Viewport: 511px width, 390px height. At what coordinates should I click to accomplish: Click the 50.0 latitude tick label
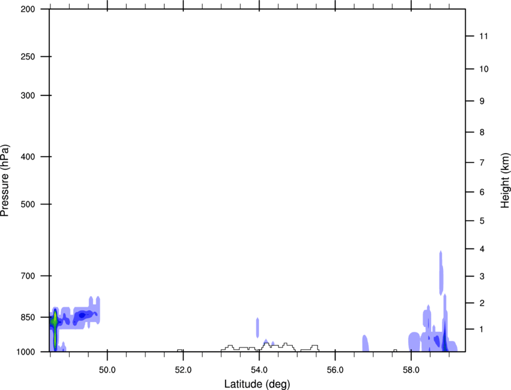[107, 370]
